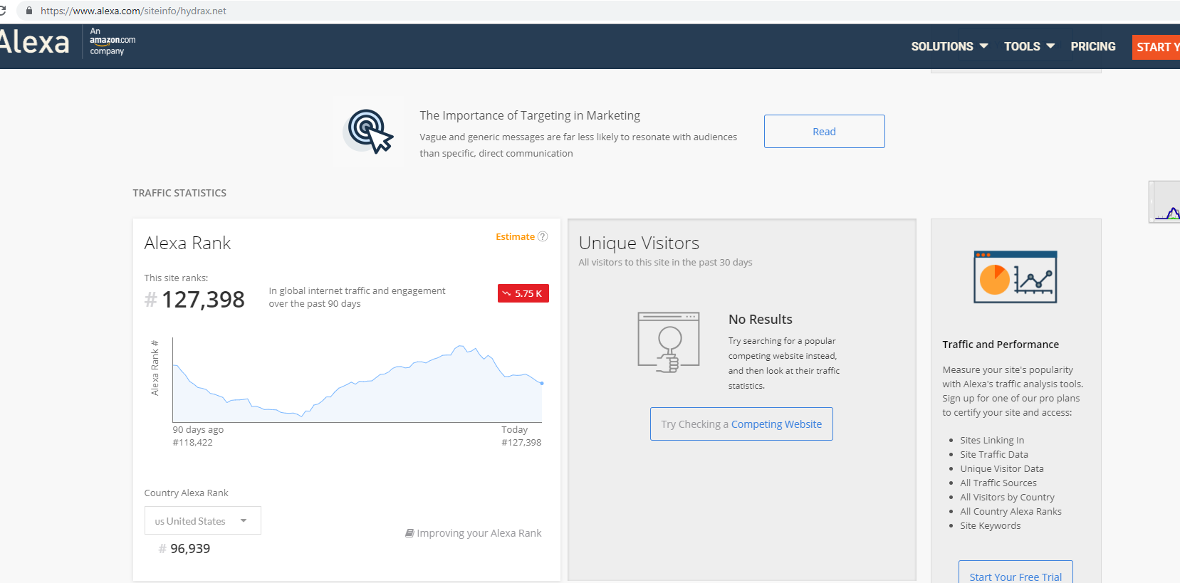
Task: Open the Improving your Alexa Rank link
Action: pos(474,533)
